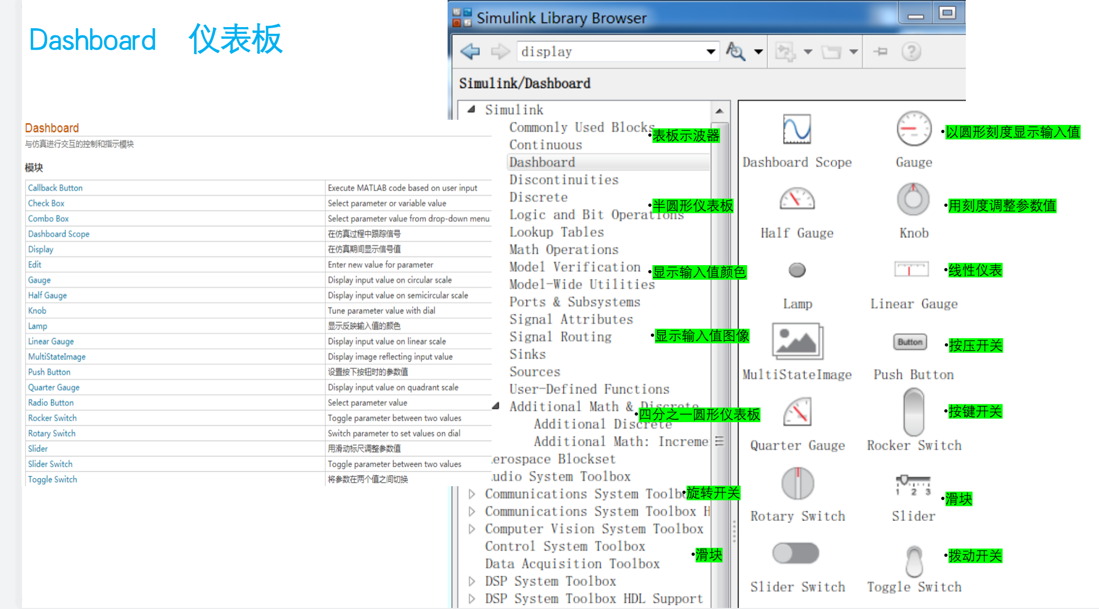Click the Rocker Switch block
This screenshot has width=1099, height=609.
pos(914,412)
